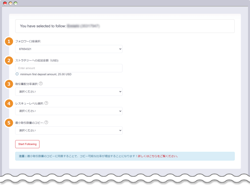
Task: Click the orange step 1 badge
Action: pyautogui.click(x=9, y=42)
